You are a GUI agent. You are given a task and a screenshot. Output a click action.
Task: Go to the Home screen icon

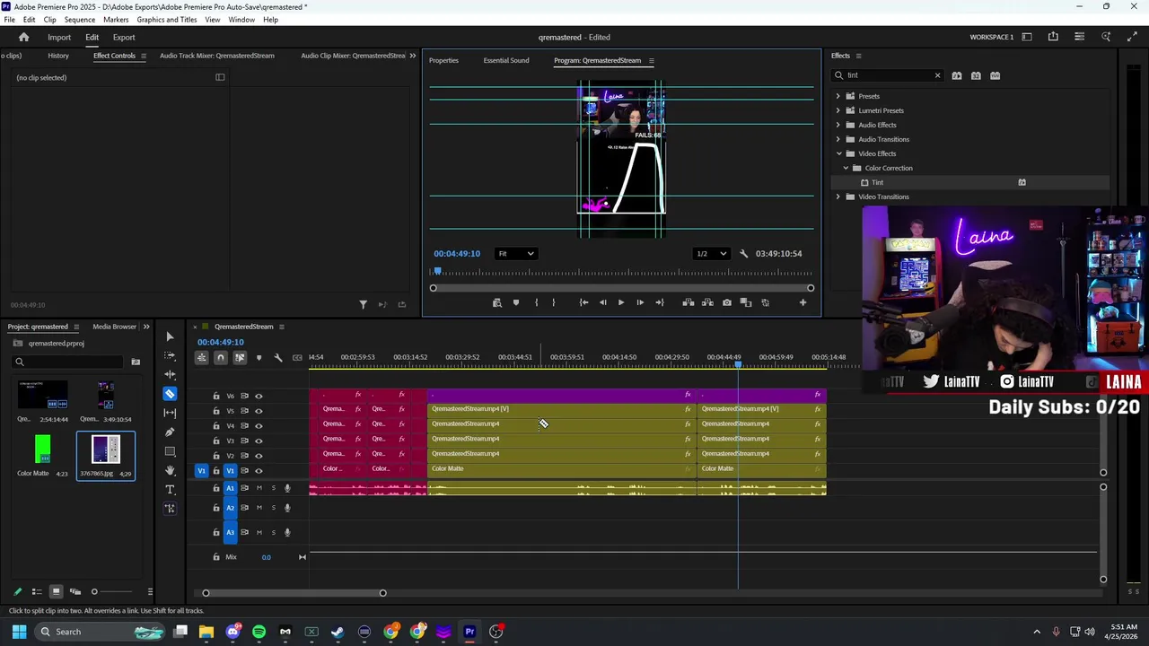(24, 37)
